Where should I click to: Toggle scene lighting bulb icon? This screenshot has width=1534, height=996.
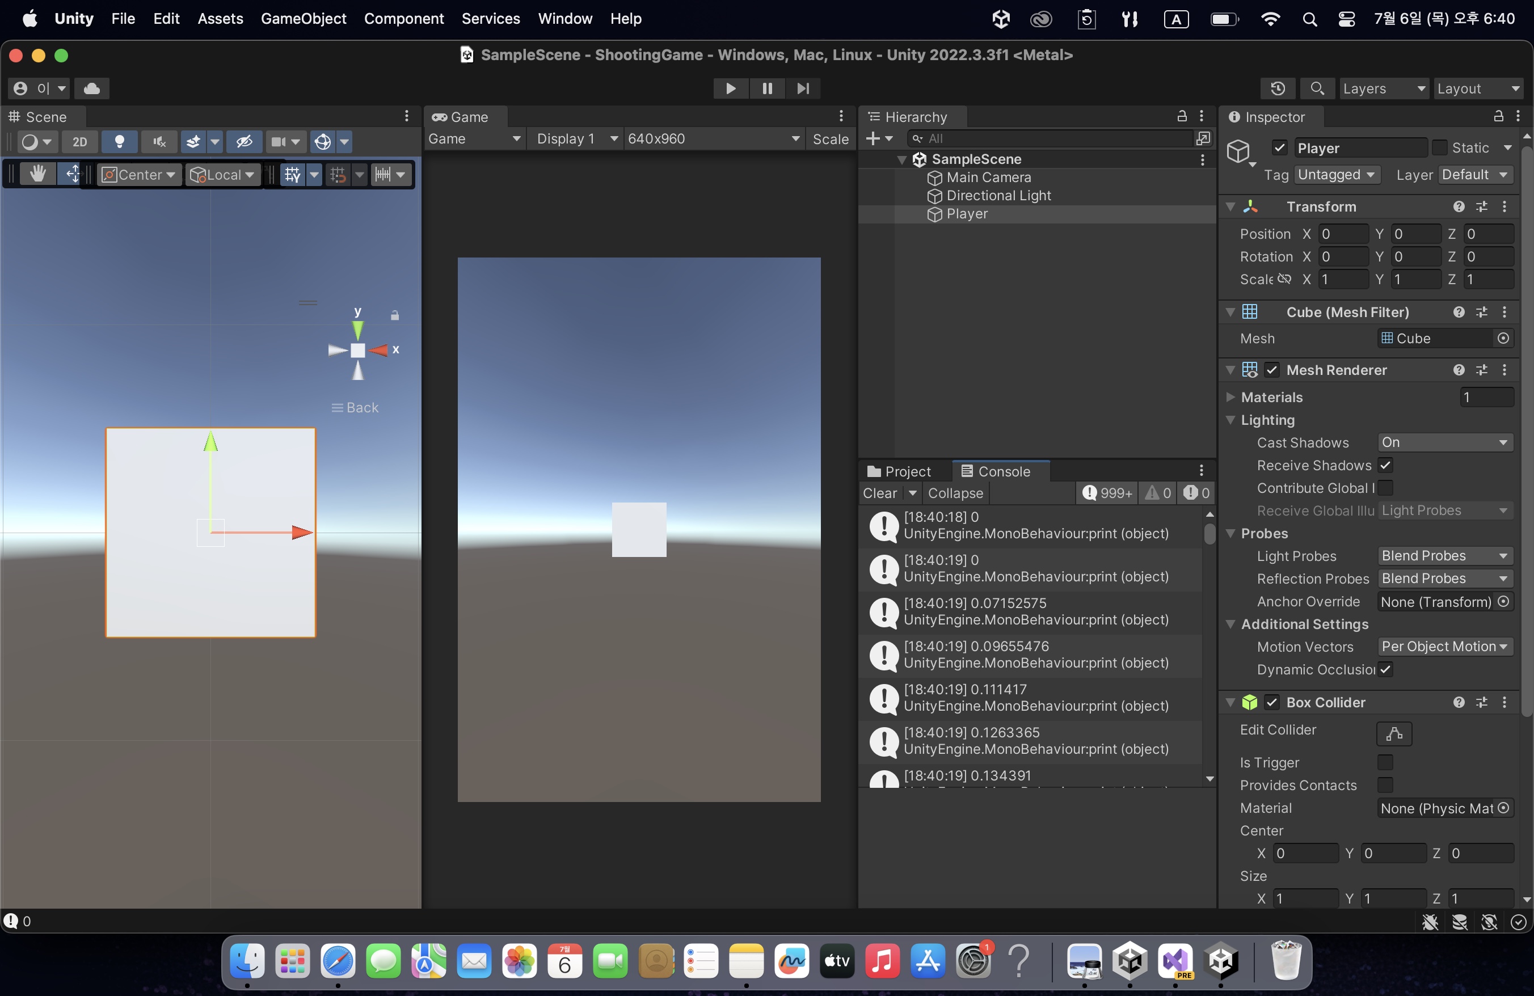119,142
